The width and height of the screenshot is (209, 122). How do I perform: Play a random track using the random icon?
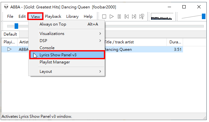(142, 17)
